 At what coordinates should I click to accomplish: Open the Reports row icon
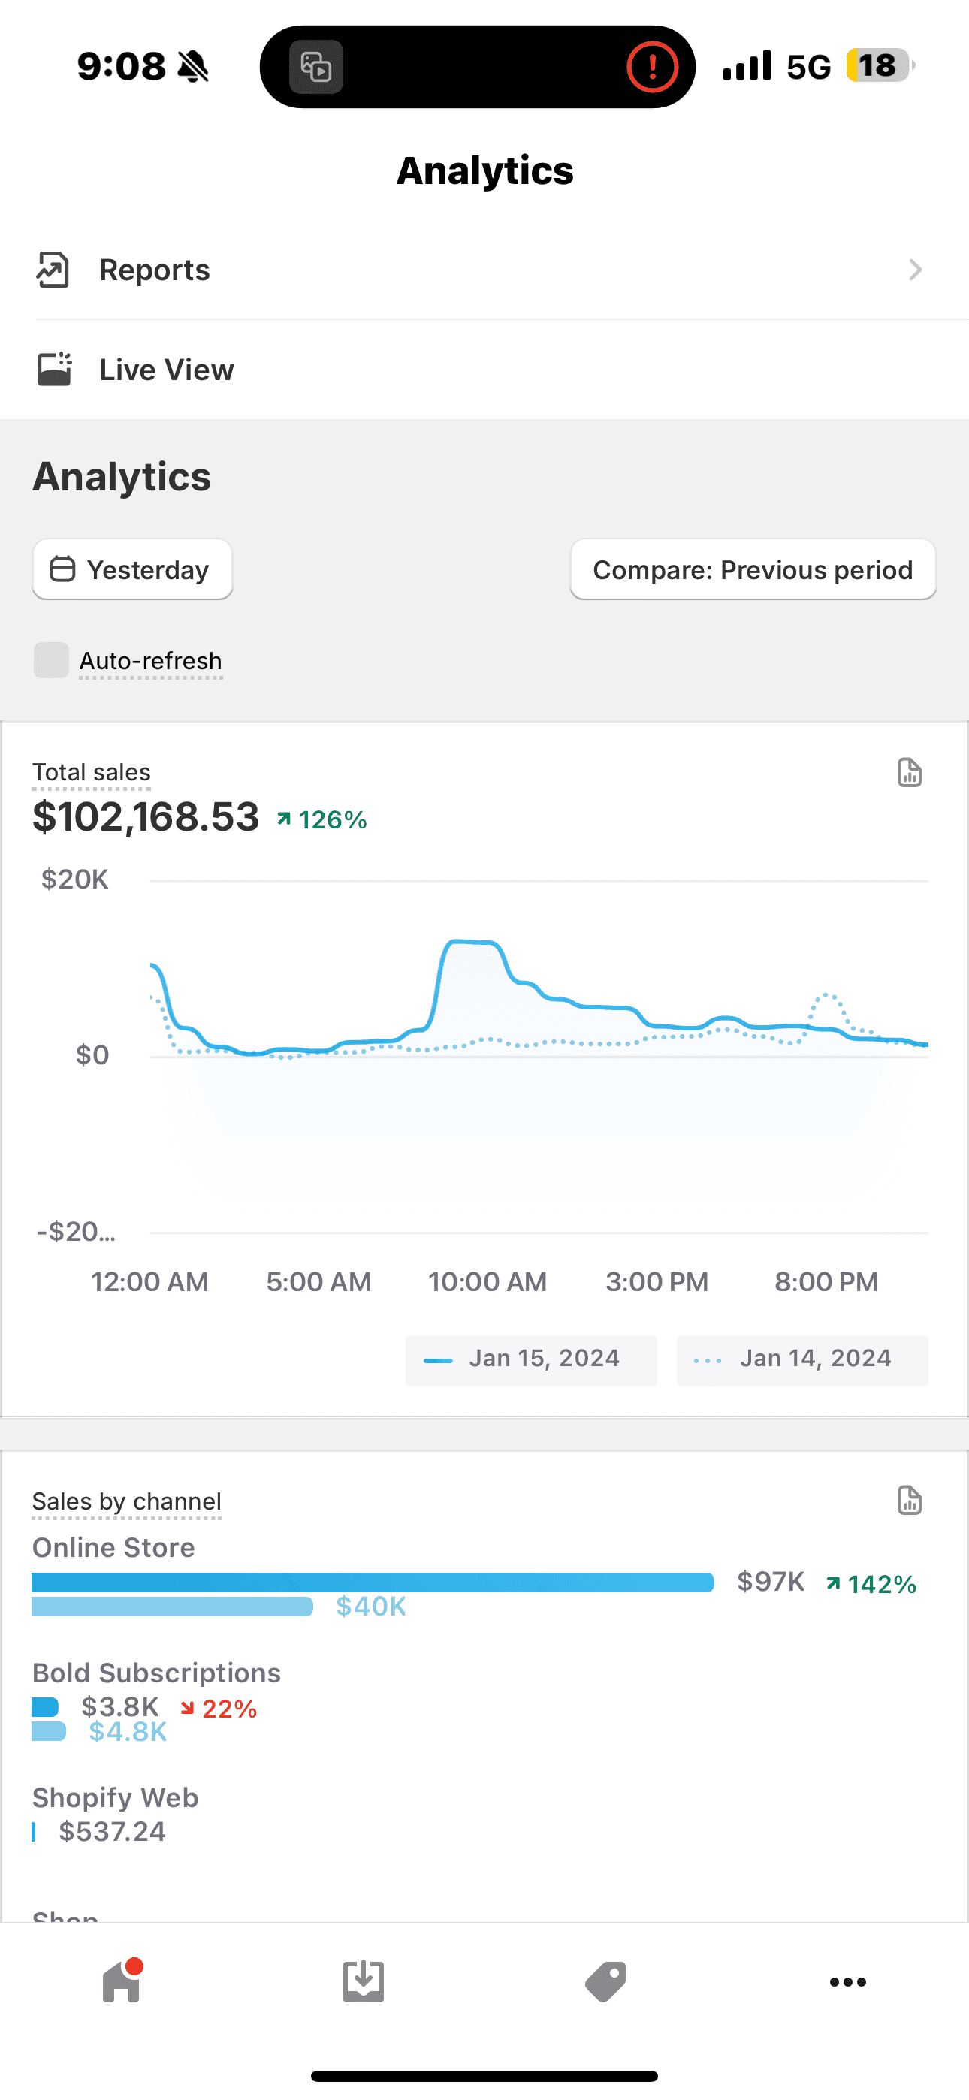[53, 270]
